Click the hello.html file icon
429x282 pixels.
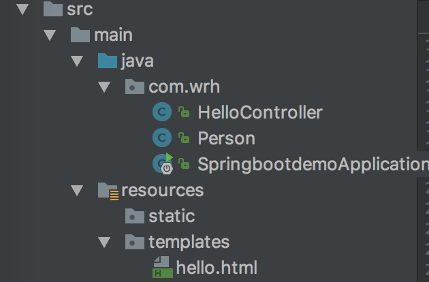[x=163, y=267]
